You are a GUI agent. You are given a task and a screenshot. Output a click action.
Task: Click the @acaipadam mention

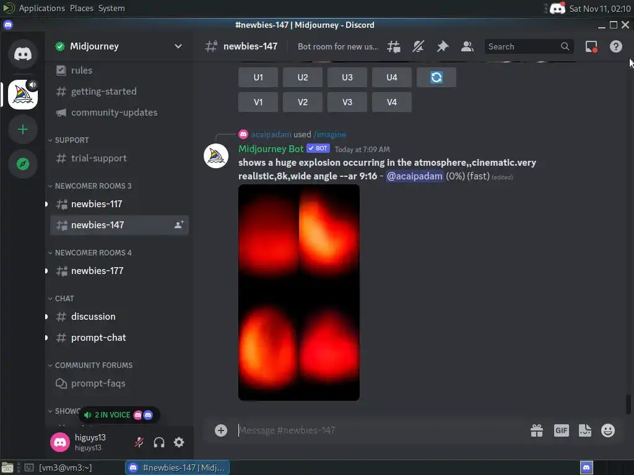tap(414, 176)
